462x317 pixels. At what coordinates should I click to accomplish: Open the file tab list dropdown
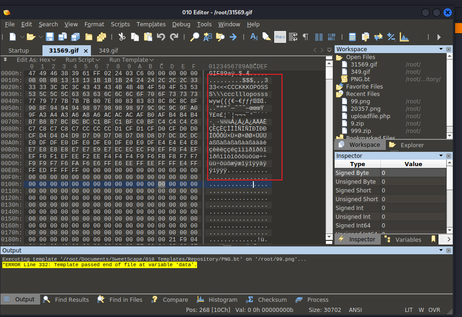pos(330,50)
